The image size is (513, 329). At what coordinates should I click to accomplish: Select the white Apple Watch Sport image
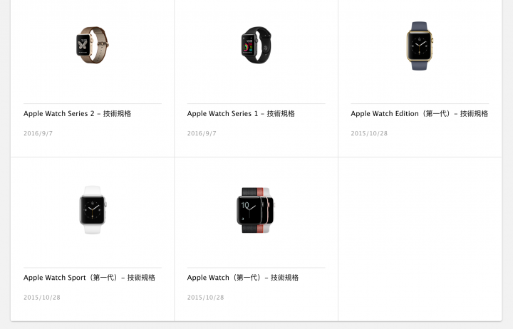click(x=93, y=209)
